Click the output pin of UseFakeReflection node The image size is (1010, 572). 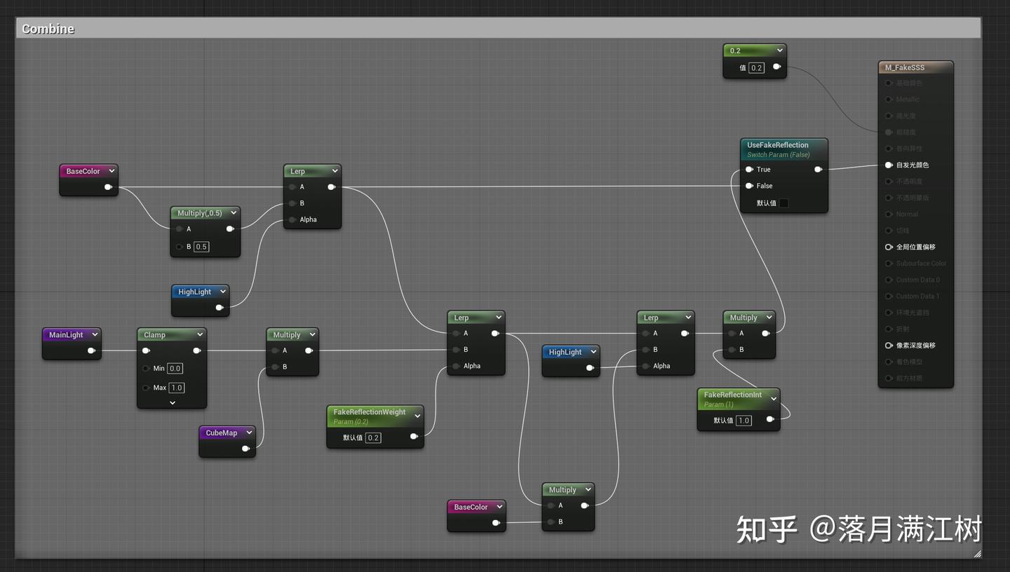(818, 170)
